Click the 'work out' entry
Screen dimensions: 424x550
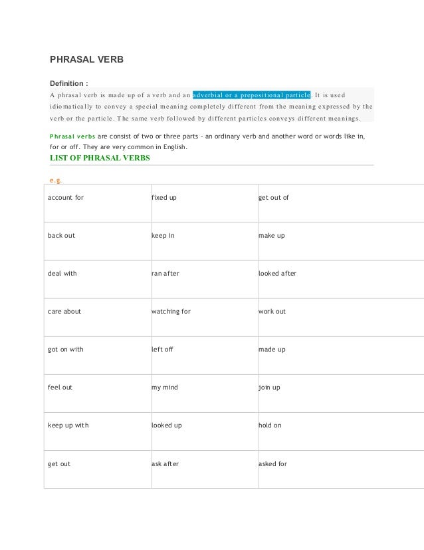click(x=342, y=318)
